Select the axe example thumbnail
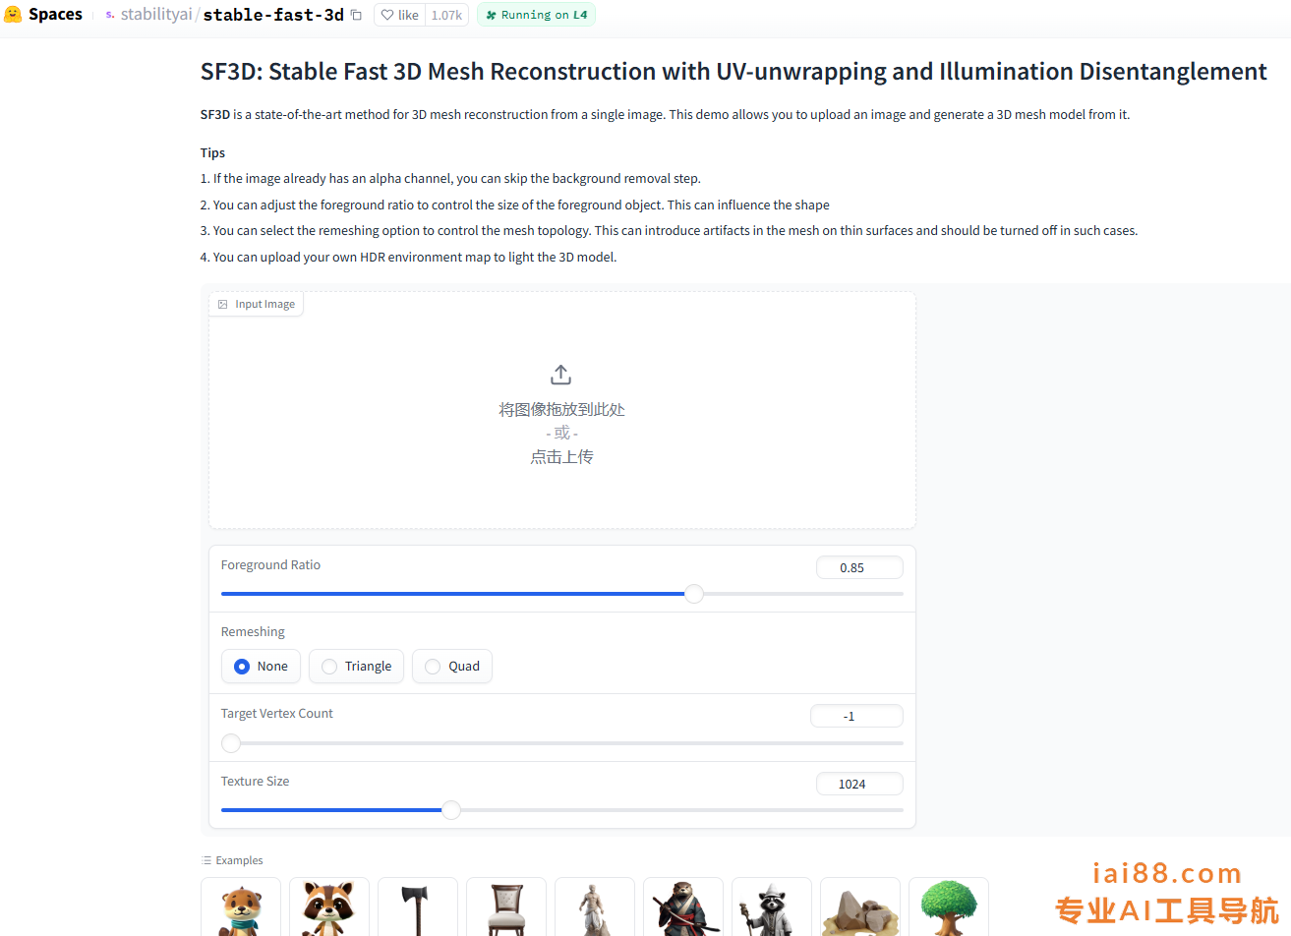 [x=418, y=907]
